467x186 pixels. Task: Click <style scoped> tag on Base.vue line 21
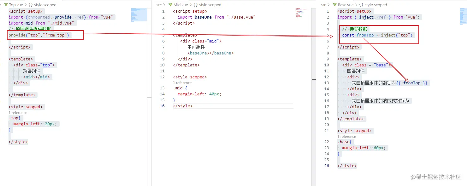(354, 131)
